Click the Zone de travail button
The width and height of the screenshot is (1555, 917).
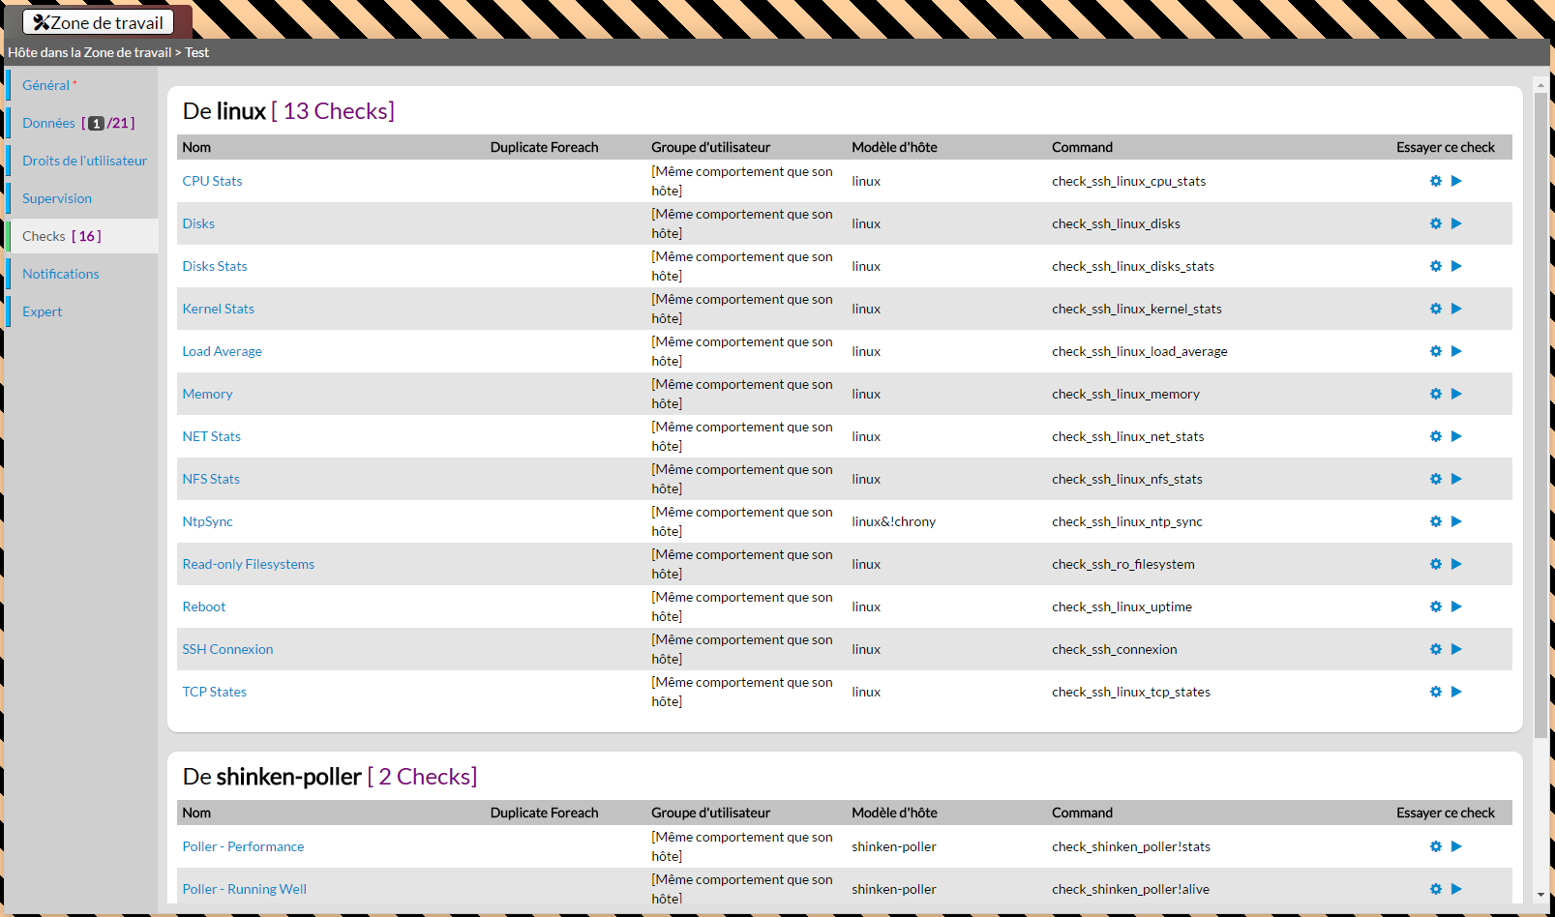click(99, 22)
